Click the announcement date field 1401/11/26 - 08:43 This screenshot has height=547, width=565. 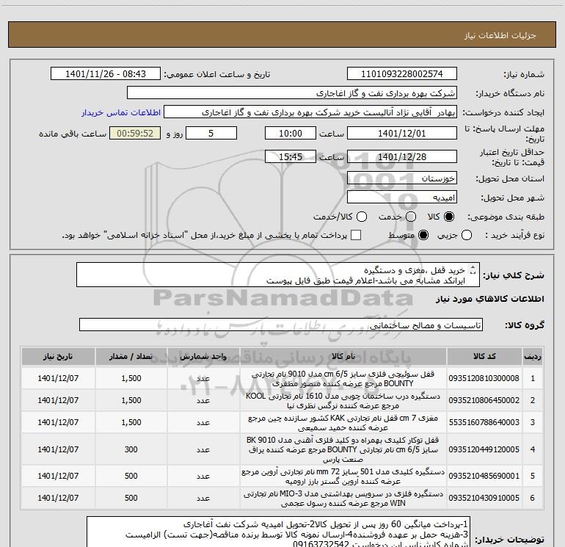point(106,74)
